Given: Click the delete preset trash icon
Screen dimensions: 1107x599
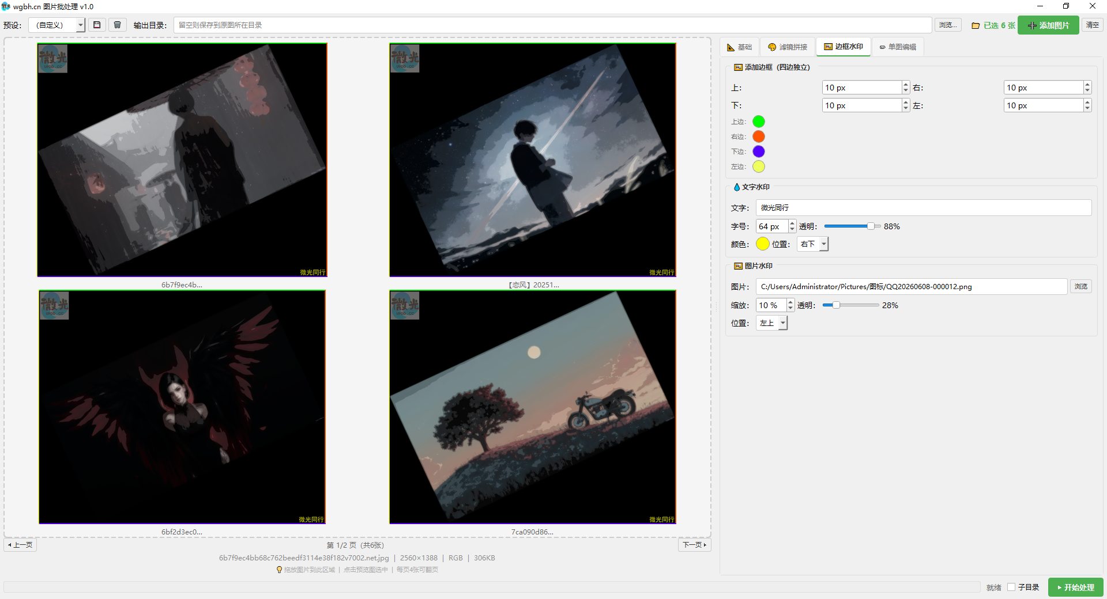Looking at the screenshot, I should [x=117, y=25].
